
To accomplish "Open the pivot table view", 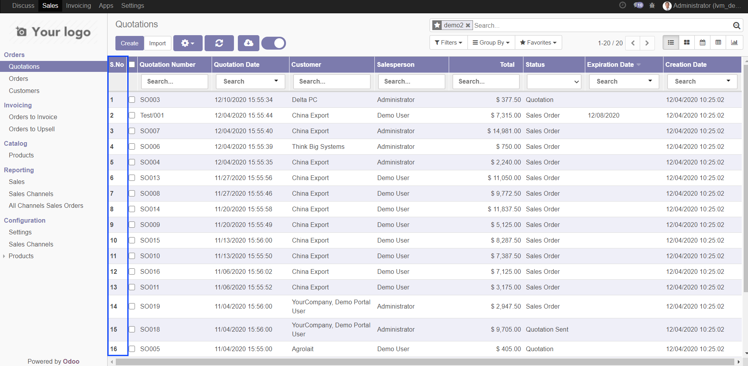I will pyautogui.click(x=718, y=43).
